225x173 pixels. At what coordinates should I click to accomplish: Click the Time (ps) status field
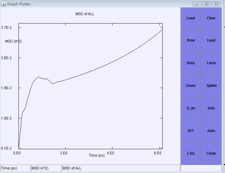click(x=15, y=168)
